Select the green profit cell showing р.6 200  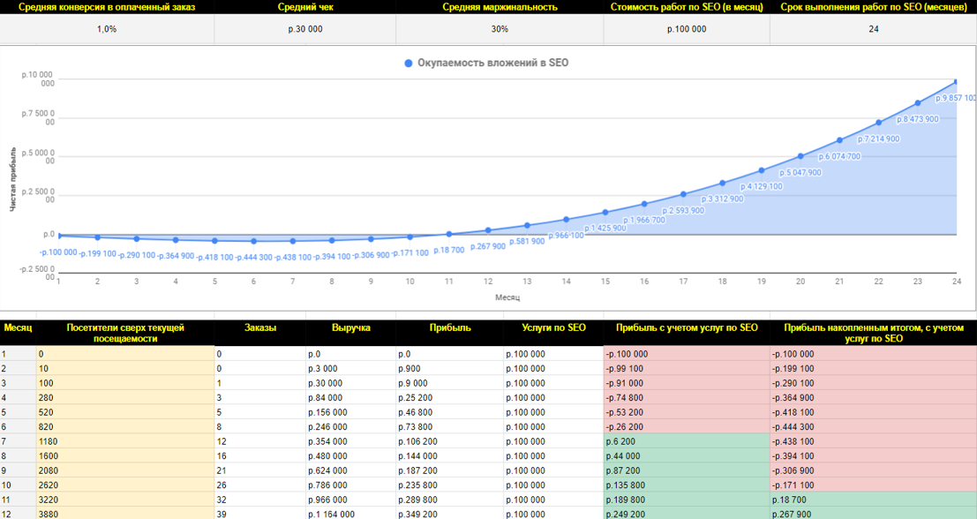pos(686,440)
